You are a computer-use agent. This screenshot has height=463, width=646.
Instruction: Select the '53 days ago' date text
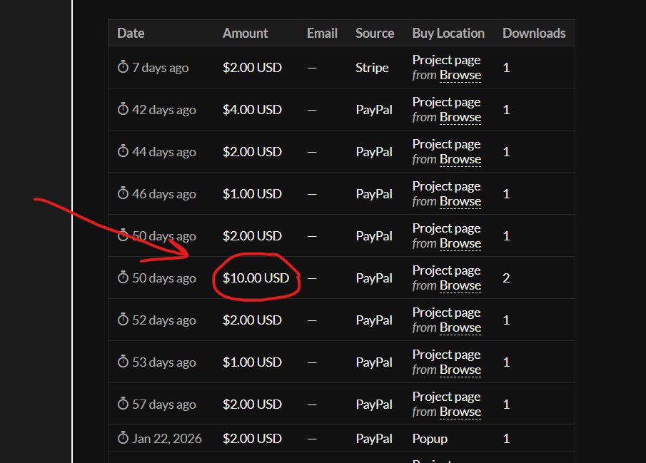pyautogui.click(x=164, y=362)
